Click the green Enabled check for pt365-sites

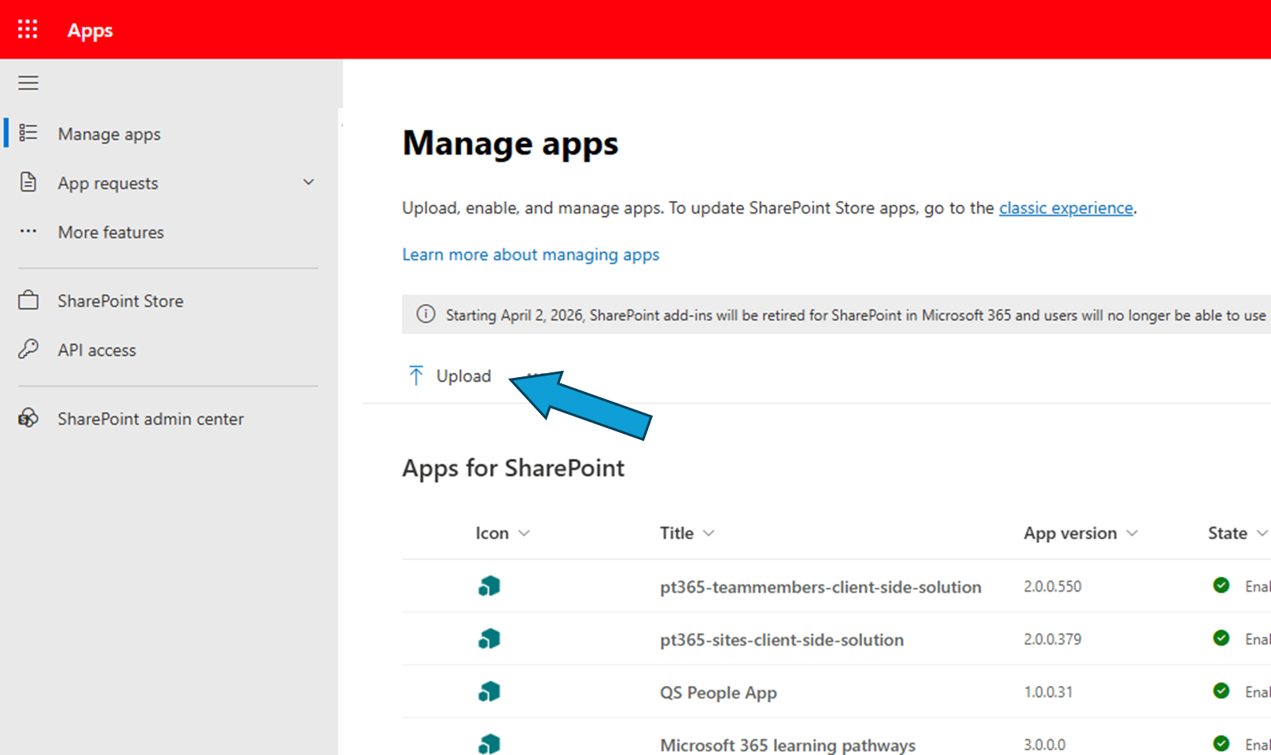[x=1221, y=638]
